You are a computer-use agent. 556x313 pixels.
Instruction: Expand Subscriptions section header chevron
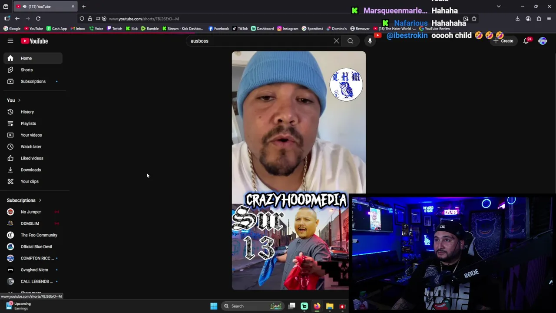tap(40, 200)
